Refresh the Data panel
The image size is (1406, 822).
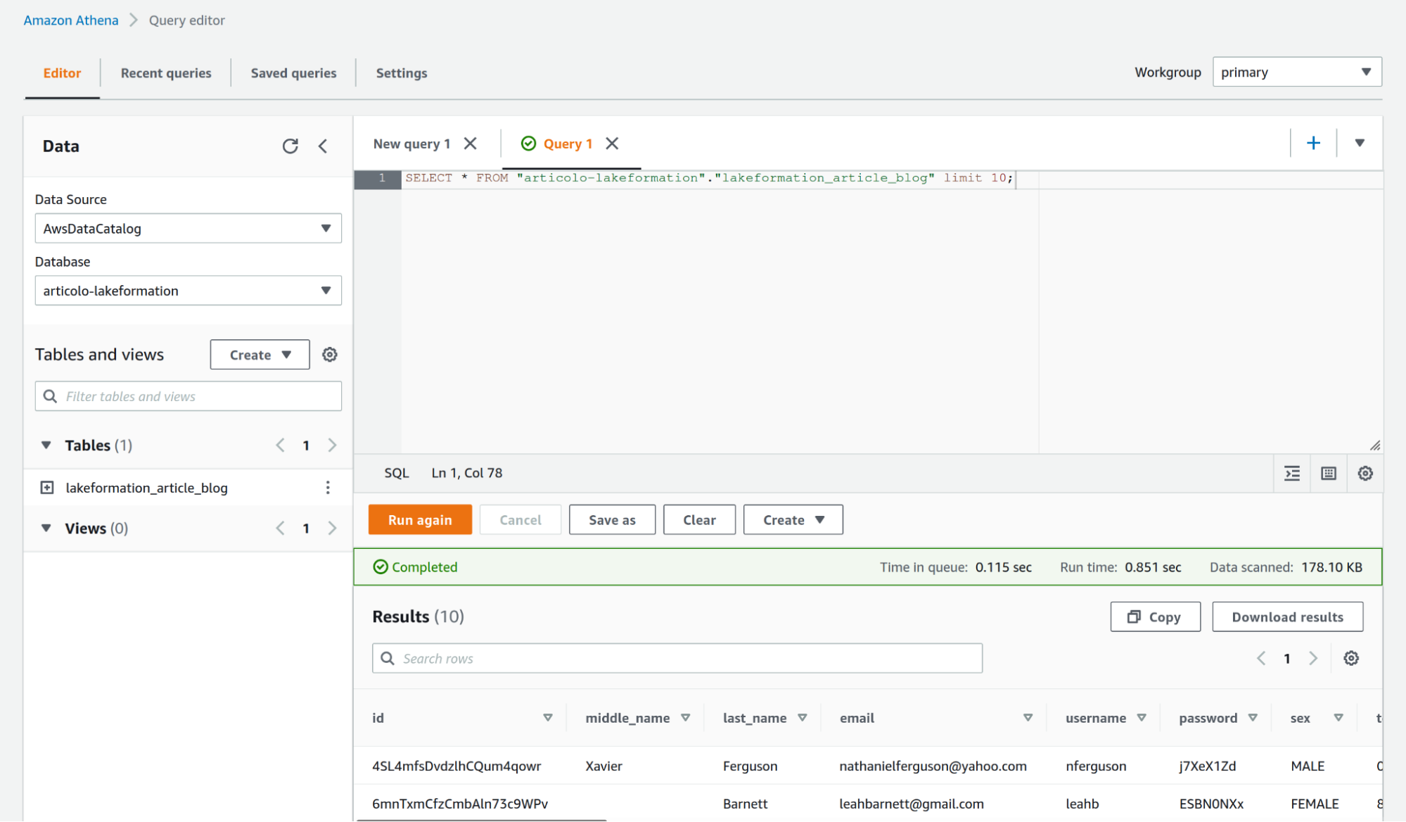pos(290,146)
